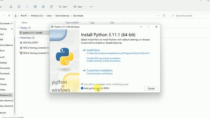This screenshot has width=210, height=118.
Task: Click the Up one level arrow
Action: coord(9,16)
